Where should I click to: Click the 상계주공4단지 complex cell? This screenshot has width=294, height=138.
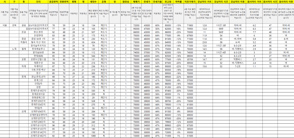(x=38, y=111)
